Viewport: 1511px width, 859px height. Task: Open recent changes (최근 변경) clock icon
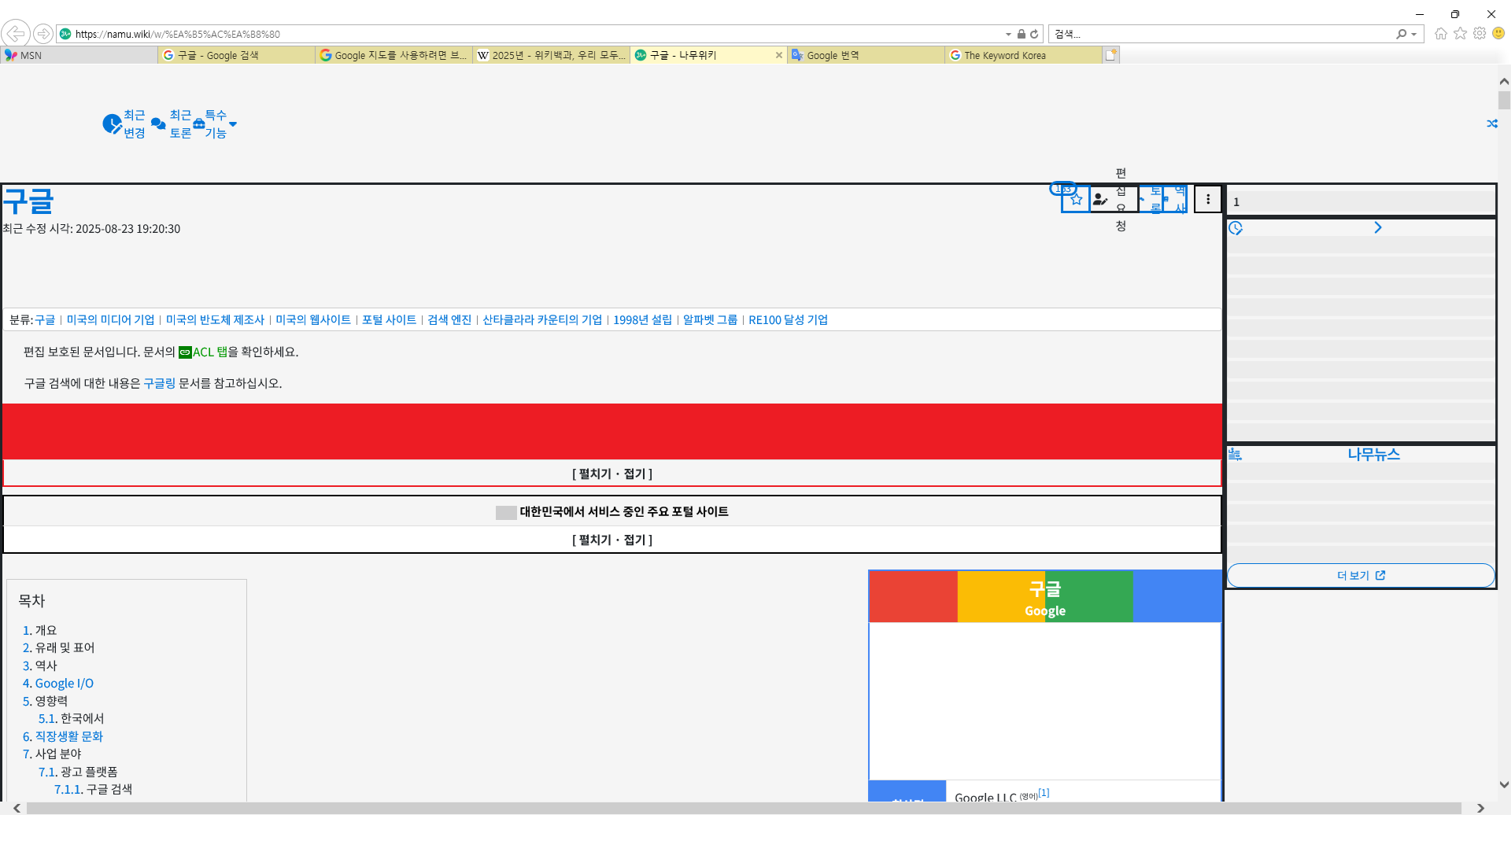tap(112, 124)
